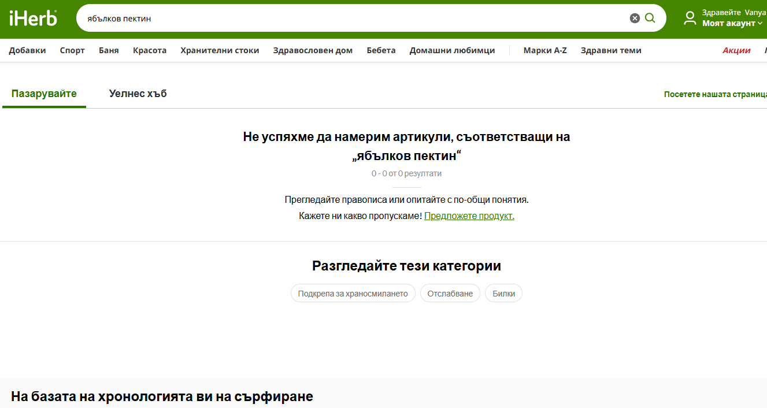Click the magnifying glass search icon
This screenshot has height=408, width=767.
click(650, 18)
